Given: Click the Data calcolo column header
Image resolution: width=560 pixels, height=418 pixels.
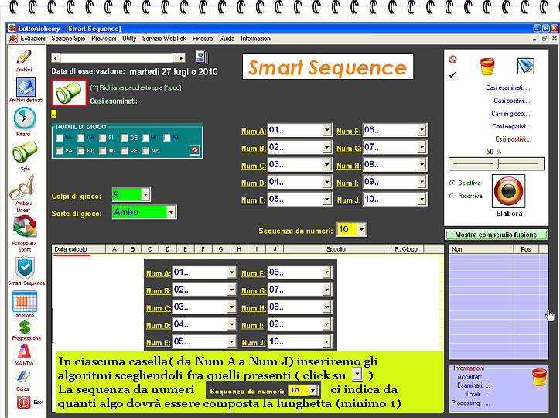Looking at the screenshot, I should pos(79,249).
